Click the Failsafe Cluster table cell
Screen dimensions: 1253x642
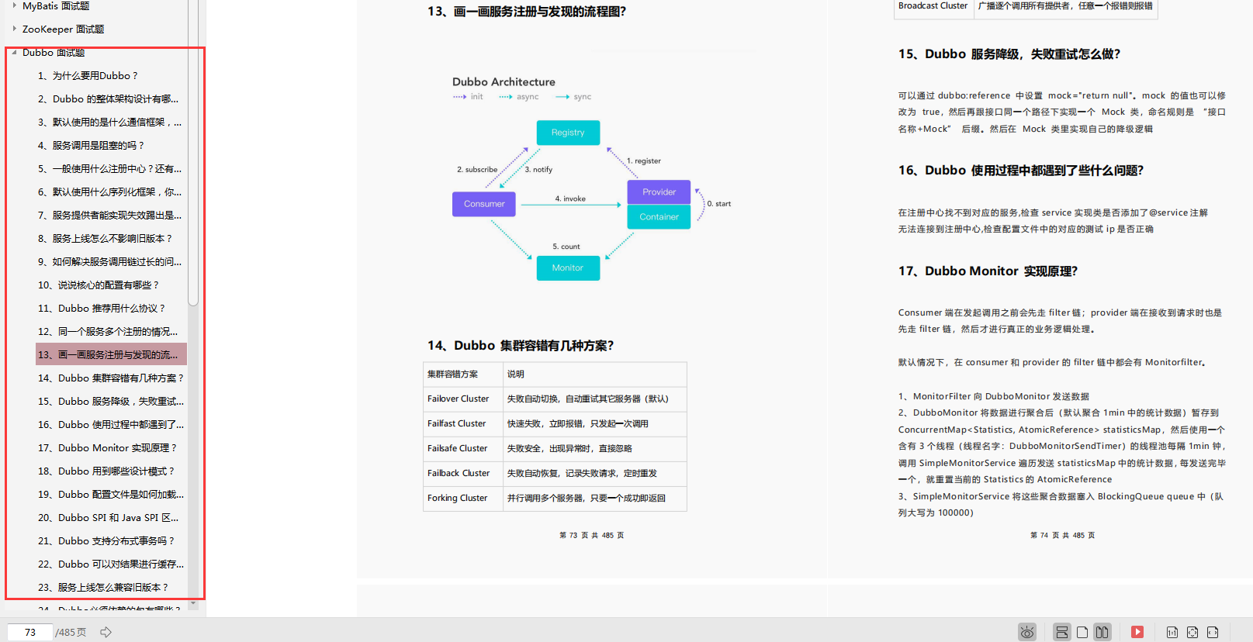click(463, 448)
